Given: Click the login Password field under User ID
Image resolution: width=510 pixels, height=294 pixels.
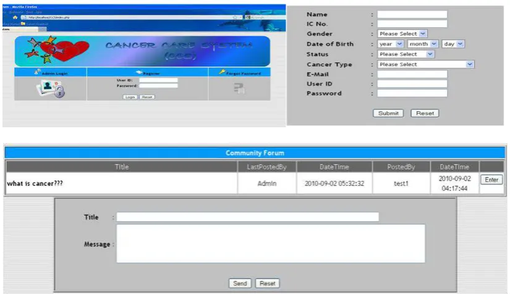Looking at the screenshot, I should (x=158, y=86).
